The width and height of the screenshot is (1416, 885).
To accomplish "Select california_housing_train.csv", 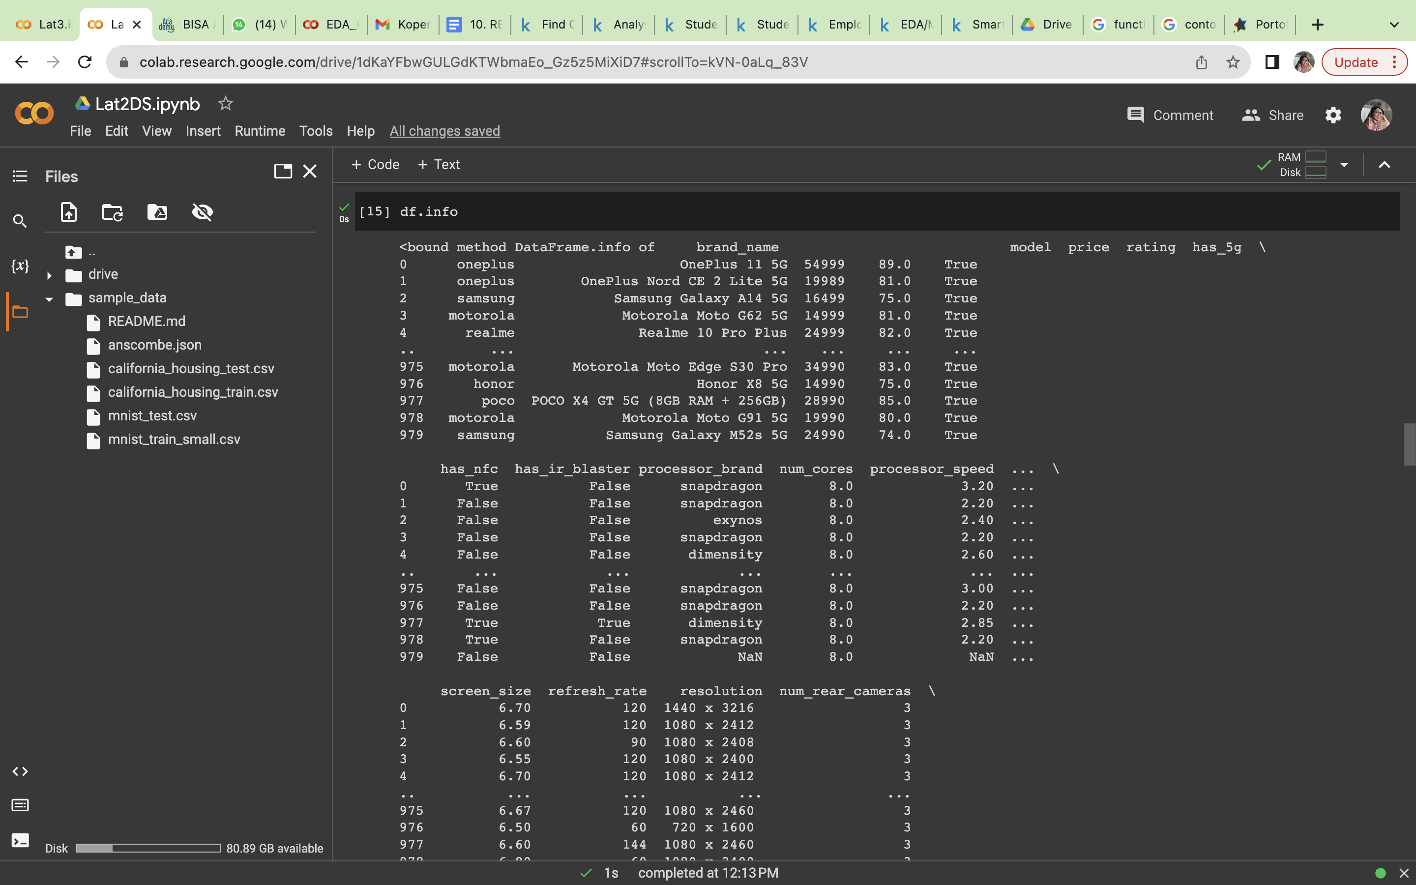I will 193,392.
